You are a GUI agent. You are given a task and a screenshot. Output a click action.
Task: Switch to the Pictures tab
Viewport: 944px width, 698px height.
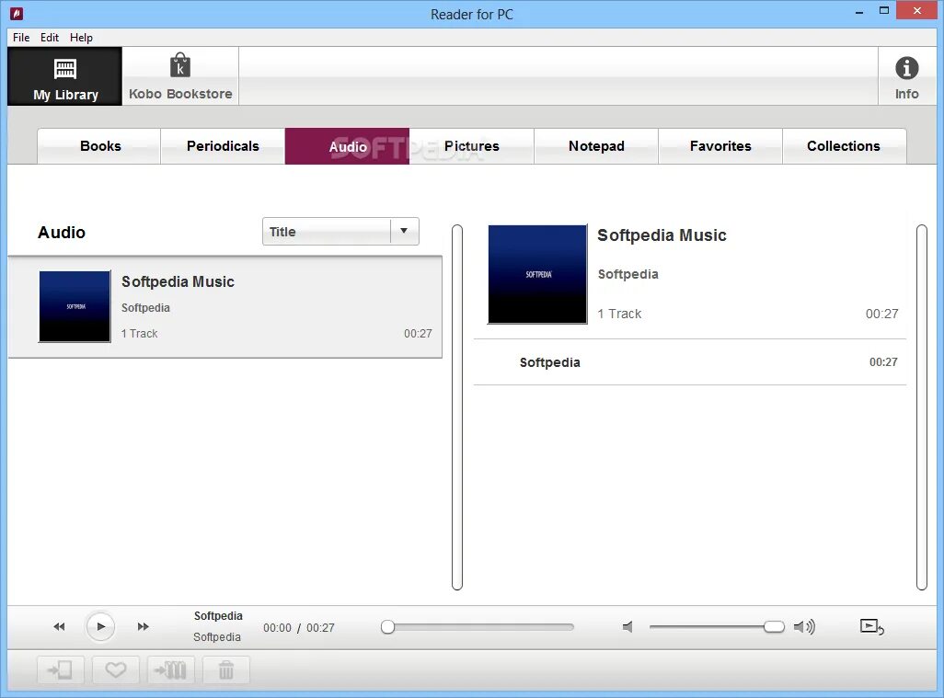(471, 146)
